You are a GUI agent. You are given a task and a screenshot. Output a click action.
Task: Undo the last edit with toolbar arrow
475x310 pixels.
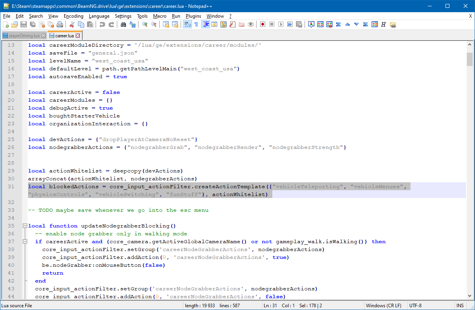(102, 24)
